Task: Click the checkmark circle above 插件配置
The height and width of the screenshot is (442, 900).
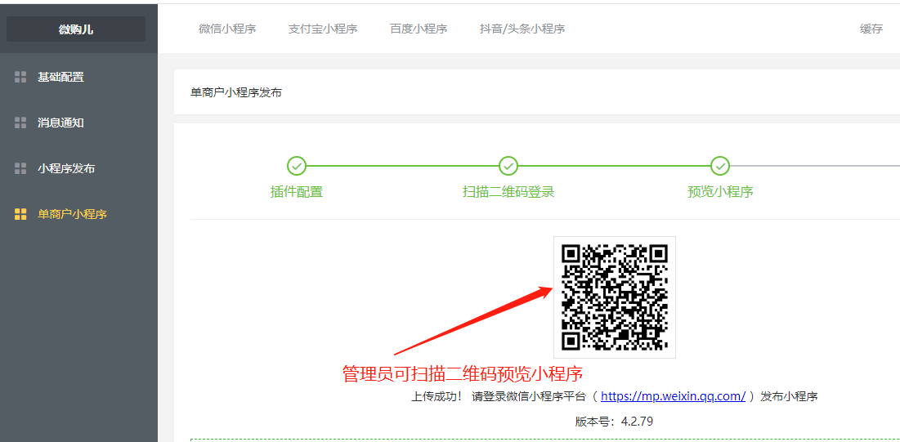Action: [297, 167]
